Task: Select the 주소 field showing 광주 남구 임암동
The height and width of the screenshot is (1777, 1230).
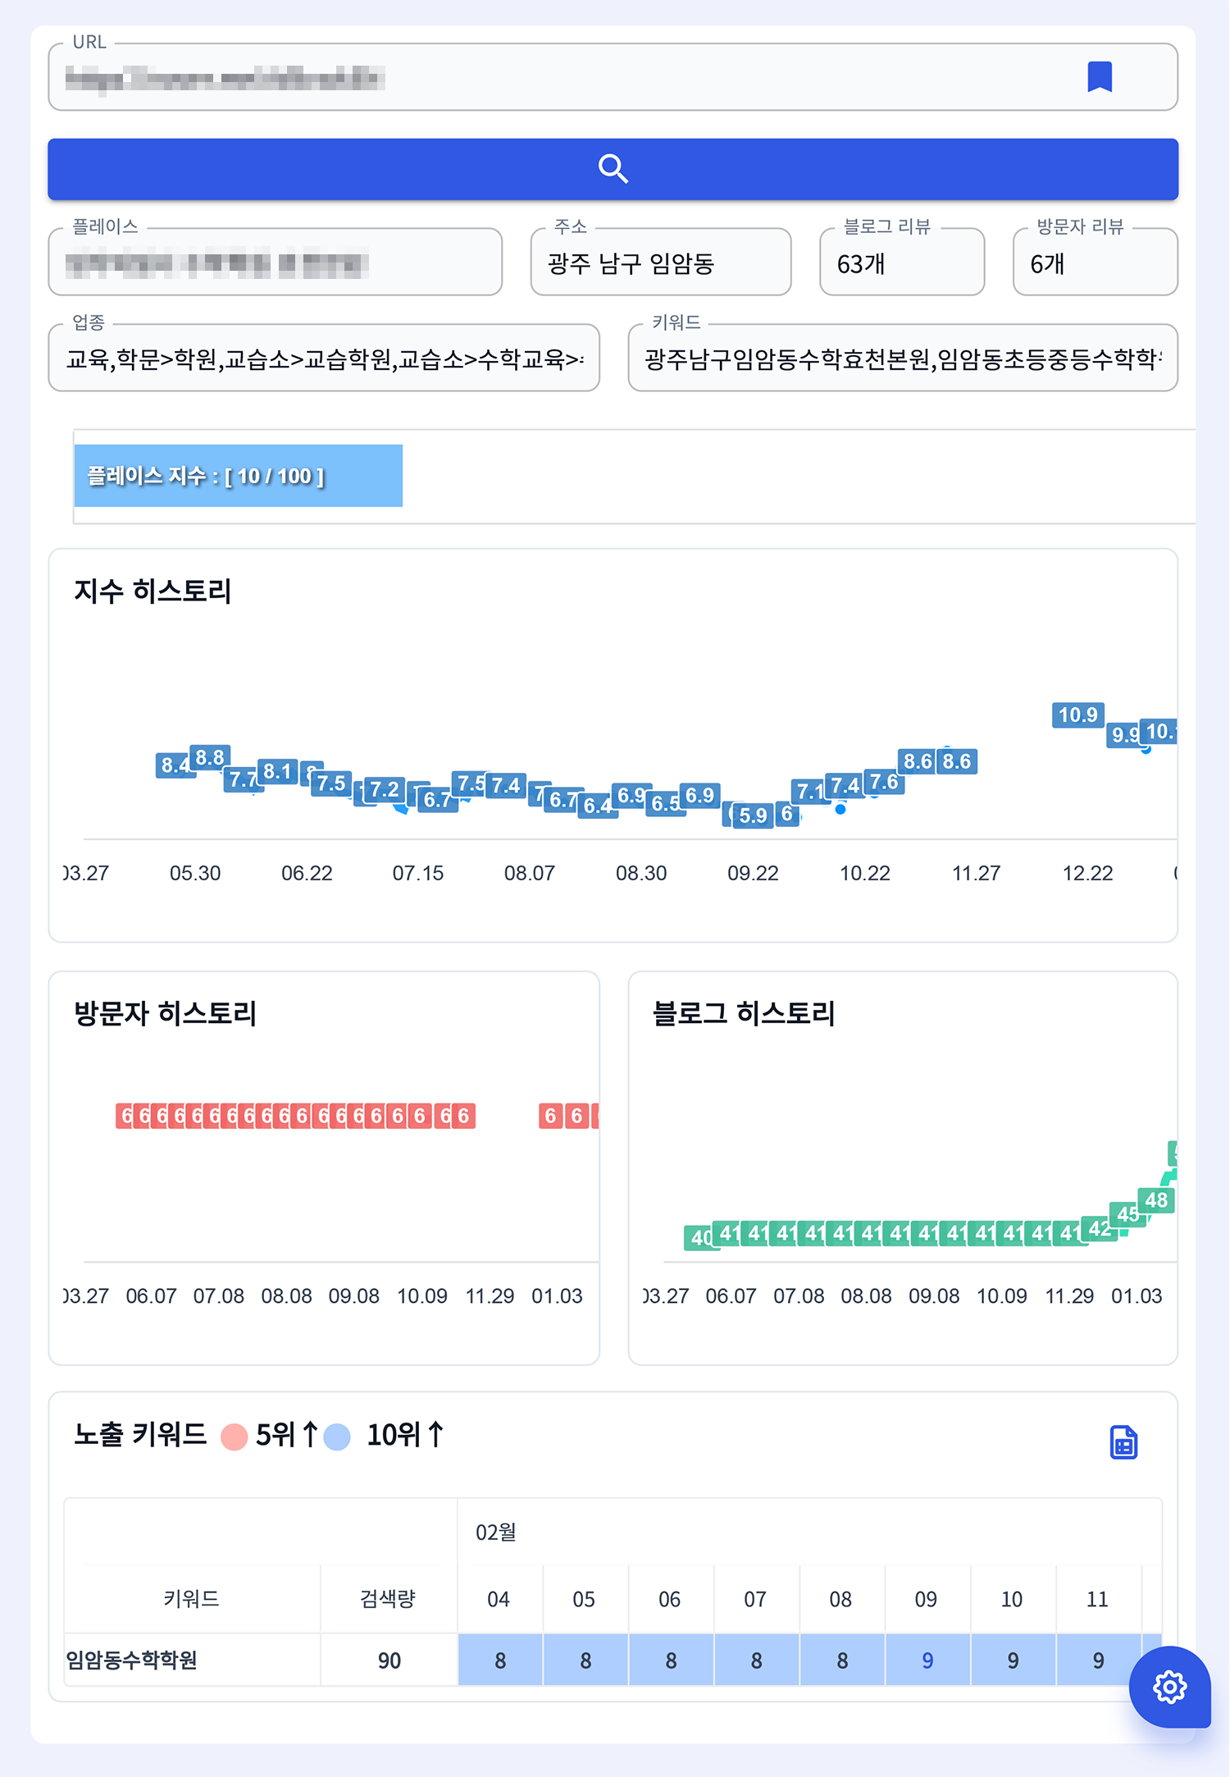Action: (x=660, y=264)
